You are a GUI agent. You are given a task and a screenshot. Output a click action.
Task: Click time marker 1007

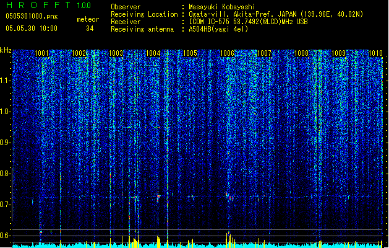coord(265,53)
